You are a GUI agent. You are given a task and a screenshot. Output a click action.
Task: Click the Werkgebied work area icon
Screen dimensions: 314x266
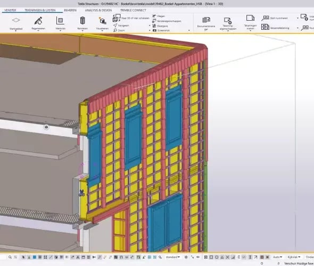pyautogui.click(x=16, y=20)
